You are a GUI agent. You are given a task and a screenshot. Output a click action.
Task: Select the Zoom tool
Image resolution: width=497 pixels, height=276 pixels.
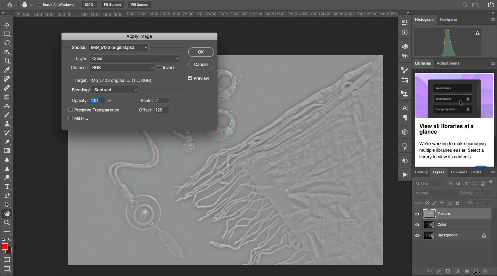(x=7, y=223)
